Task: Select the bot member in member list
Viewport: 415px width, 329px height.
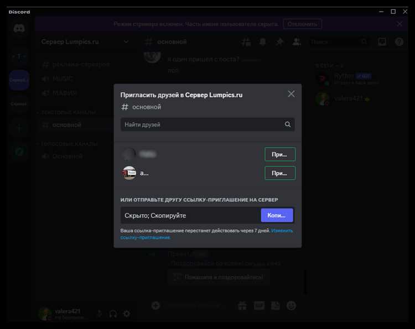Action: (347, 79)
